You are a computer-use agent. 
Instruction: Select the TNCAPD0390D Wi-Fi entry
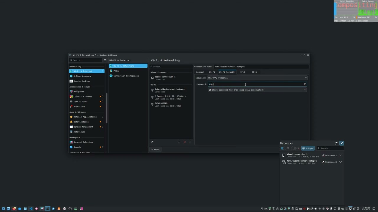click(171, 105)
